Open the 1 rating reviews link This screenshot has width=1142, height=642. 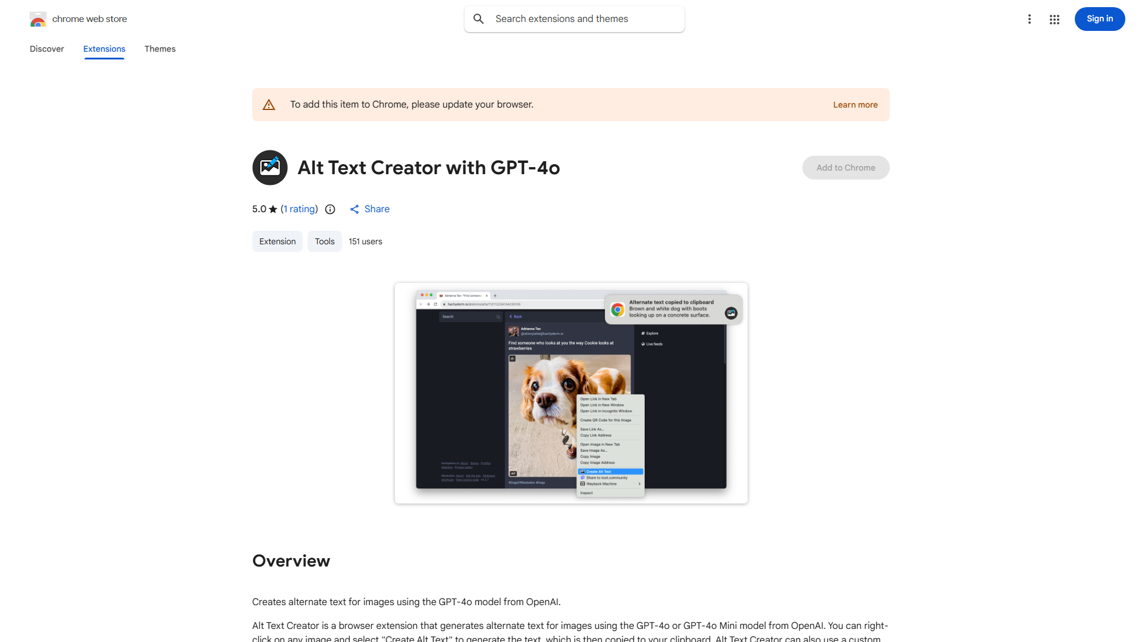coord(299,209)
